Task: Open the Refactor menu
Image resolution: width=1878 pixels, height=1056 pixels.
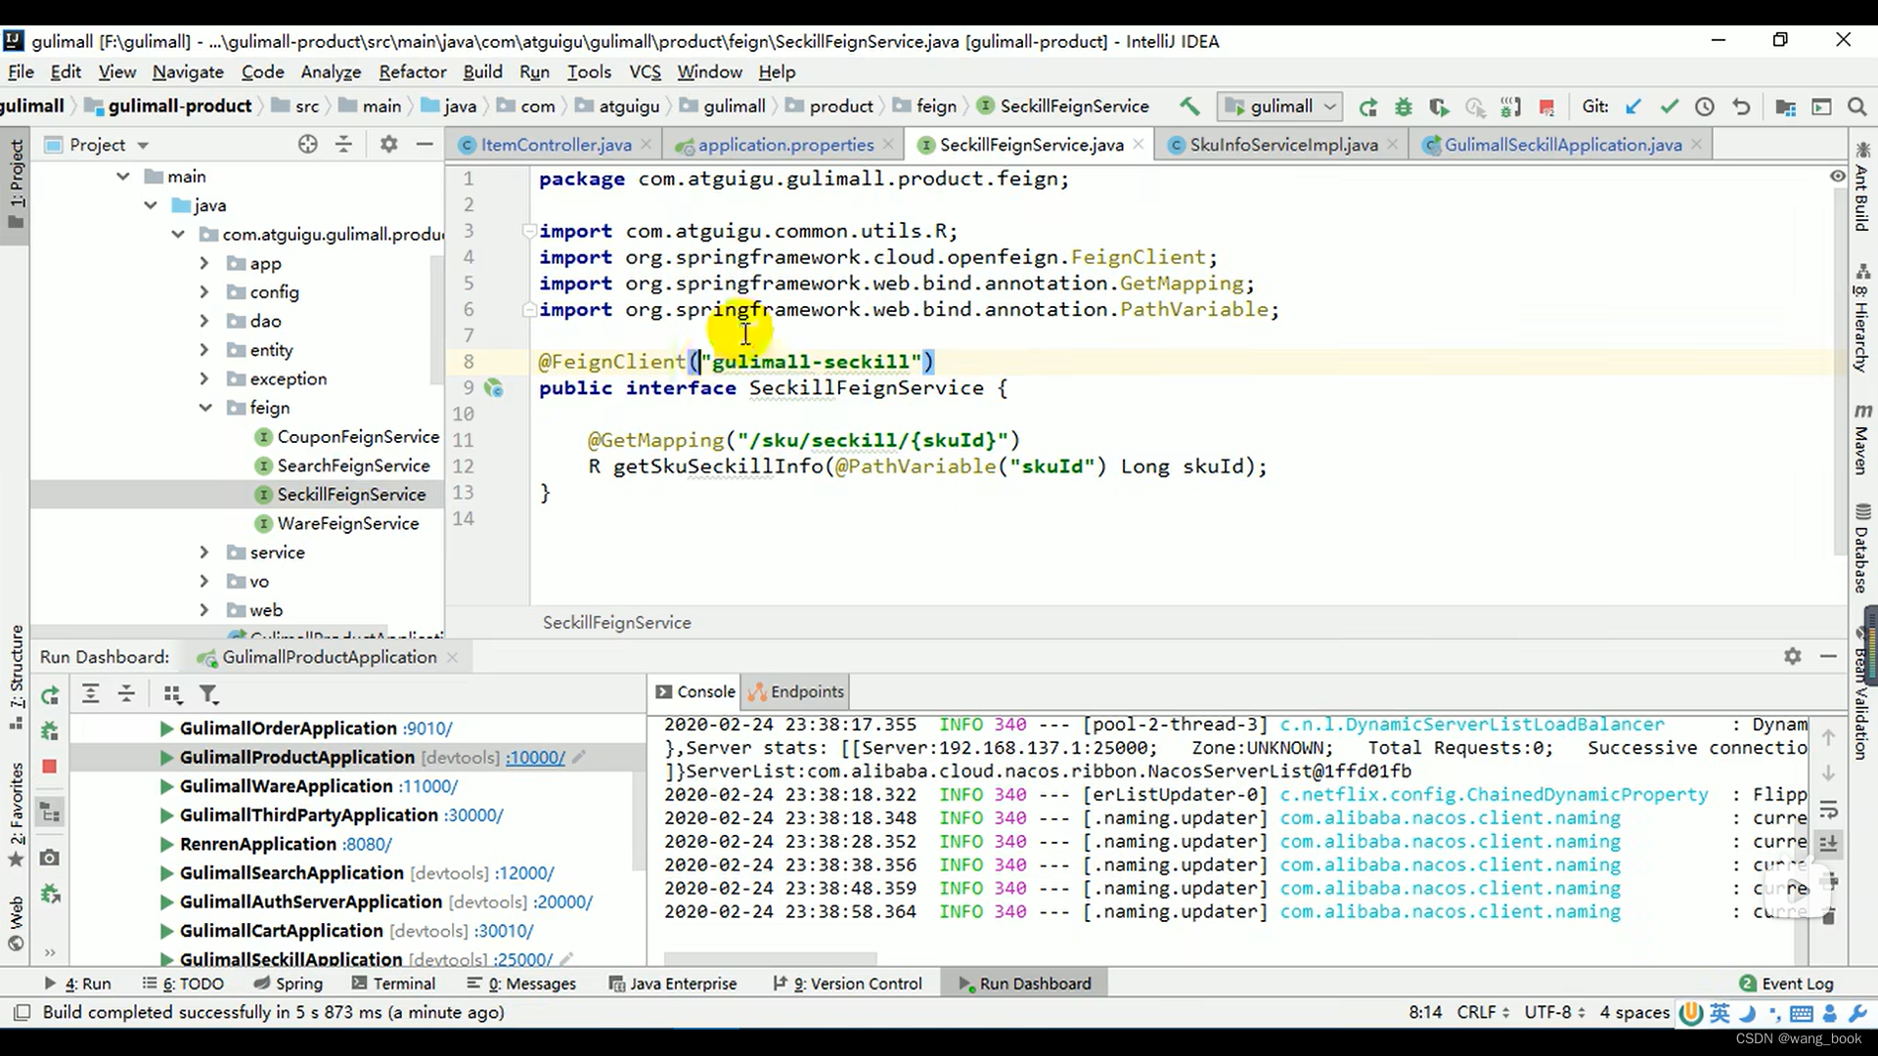Action: pyautogui.click(x=412, y=71)
